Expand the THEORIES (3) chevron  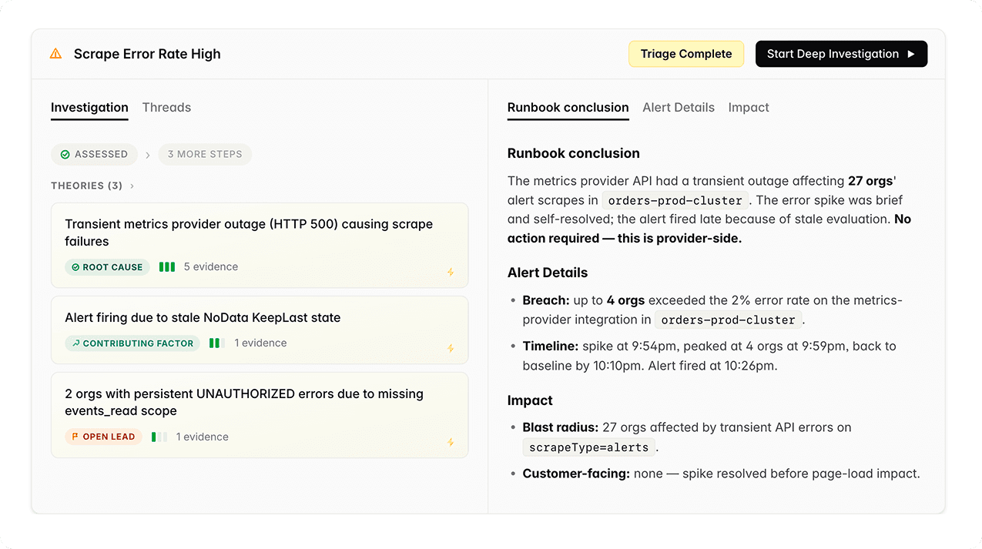point(132,186)
